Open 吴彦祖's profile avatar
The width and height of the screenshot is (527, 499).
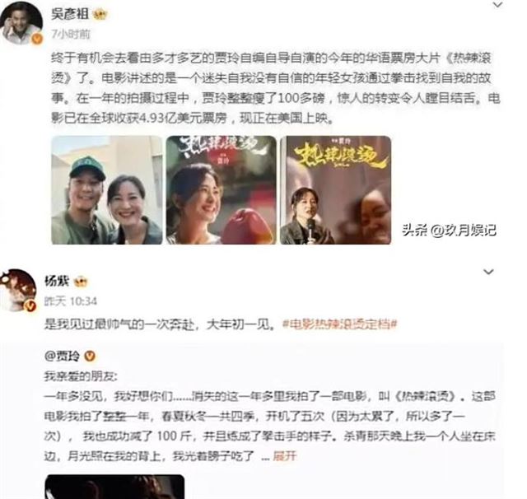(x=21, y=22)
